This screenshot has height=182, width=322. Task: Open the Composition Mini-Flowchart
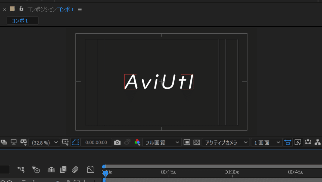tap(21, 170)
